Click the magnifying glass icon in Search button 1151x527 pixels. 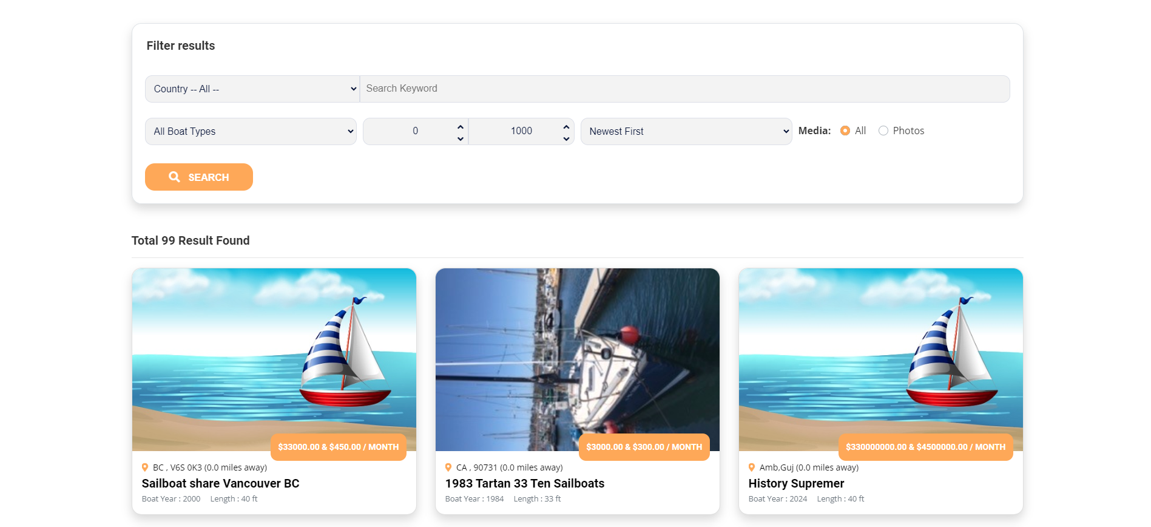[174, 177]
